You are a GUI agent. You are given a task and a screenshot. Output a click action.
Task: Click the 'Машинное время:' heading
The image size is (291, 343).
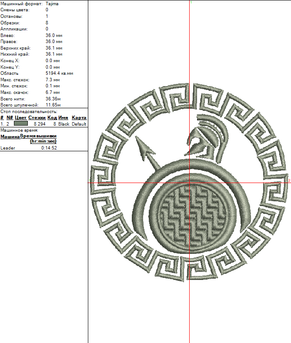[19, 130]
